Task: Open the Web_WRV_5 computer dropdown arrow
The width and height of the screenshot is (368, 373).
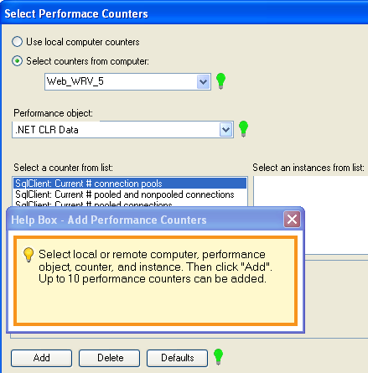Action: (x=203, y=82)
